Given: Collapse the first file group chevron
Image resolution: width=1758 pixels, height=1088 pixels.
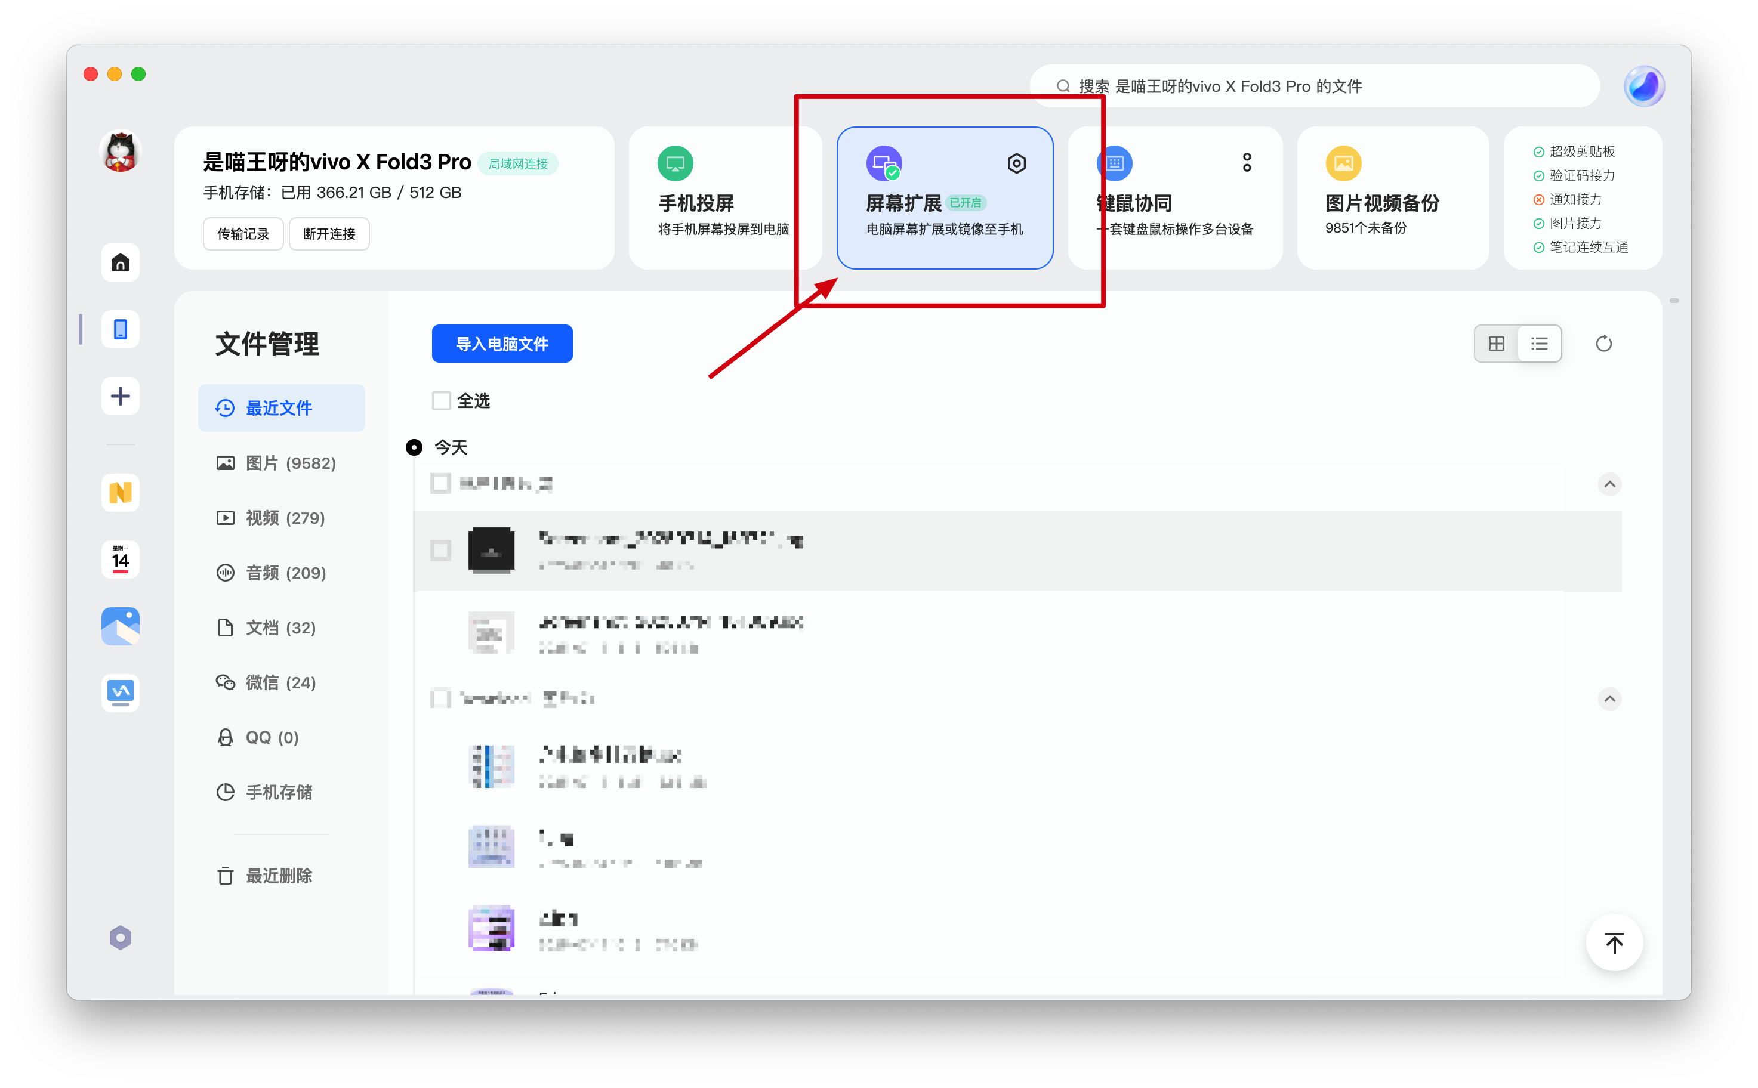Looking at the screenshot, I should pyautogui.click(x=1609, y=484).
